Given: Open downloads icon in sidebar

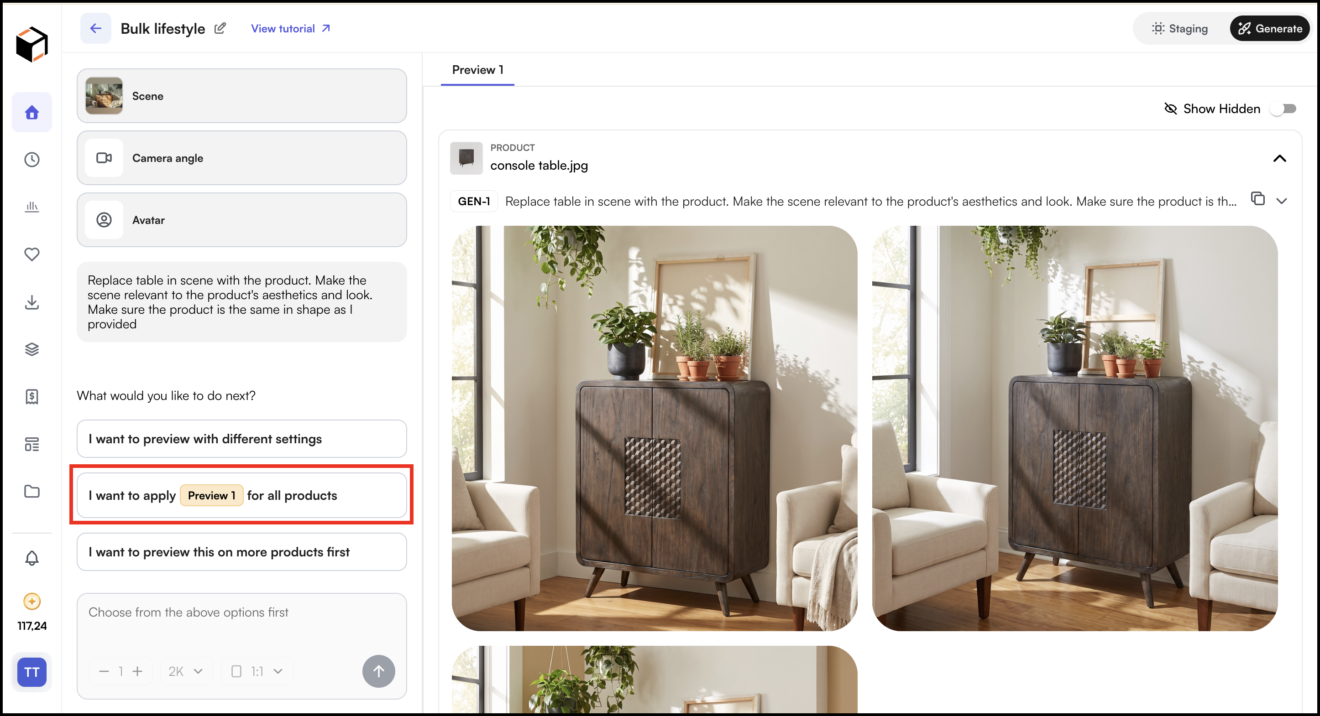Looking at the screenshot, I should 32,301.
